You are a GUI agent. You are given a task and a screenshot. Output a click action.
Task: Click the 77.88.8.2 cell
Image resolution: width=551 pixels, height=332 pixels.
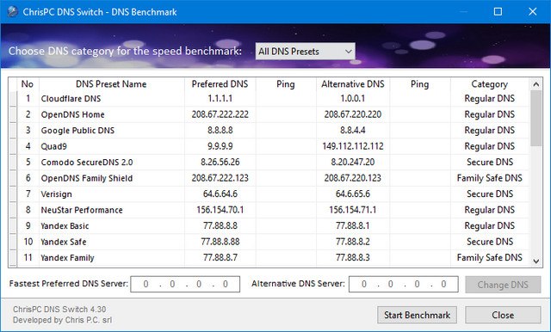(x=353, y=242)
